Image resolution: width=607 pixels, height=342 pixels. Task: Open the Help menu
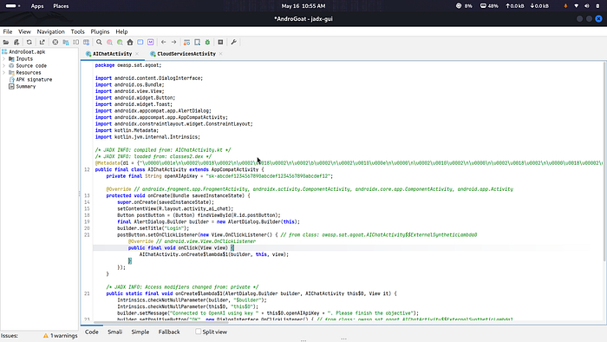121,32
